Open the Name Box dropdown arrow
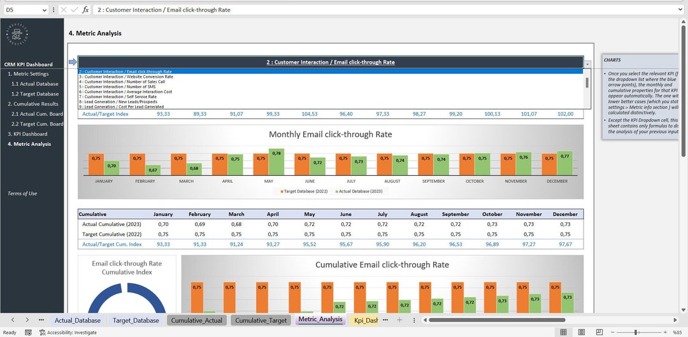 45,10
